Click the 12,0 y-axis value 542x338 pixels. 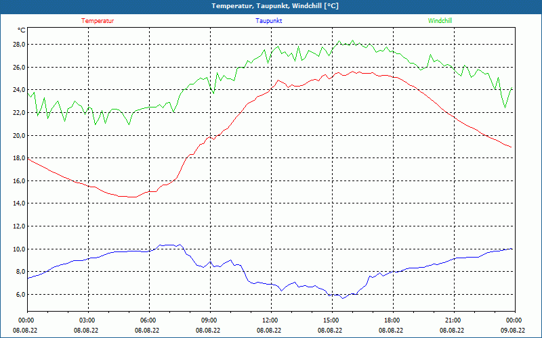pos(19,226)
